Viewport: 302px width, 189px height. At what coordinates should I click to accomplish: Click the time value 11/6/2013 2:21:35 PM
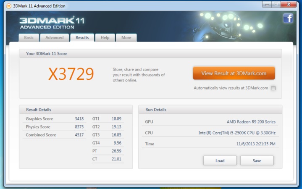256,144
